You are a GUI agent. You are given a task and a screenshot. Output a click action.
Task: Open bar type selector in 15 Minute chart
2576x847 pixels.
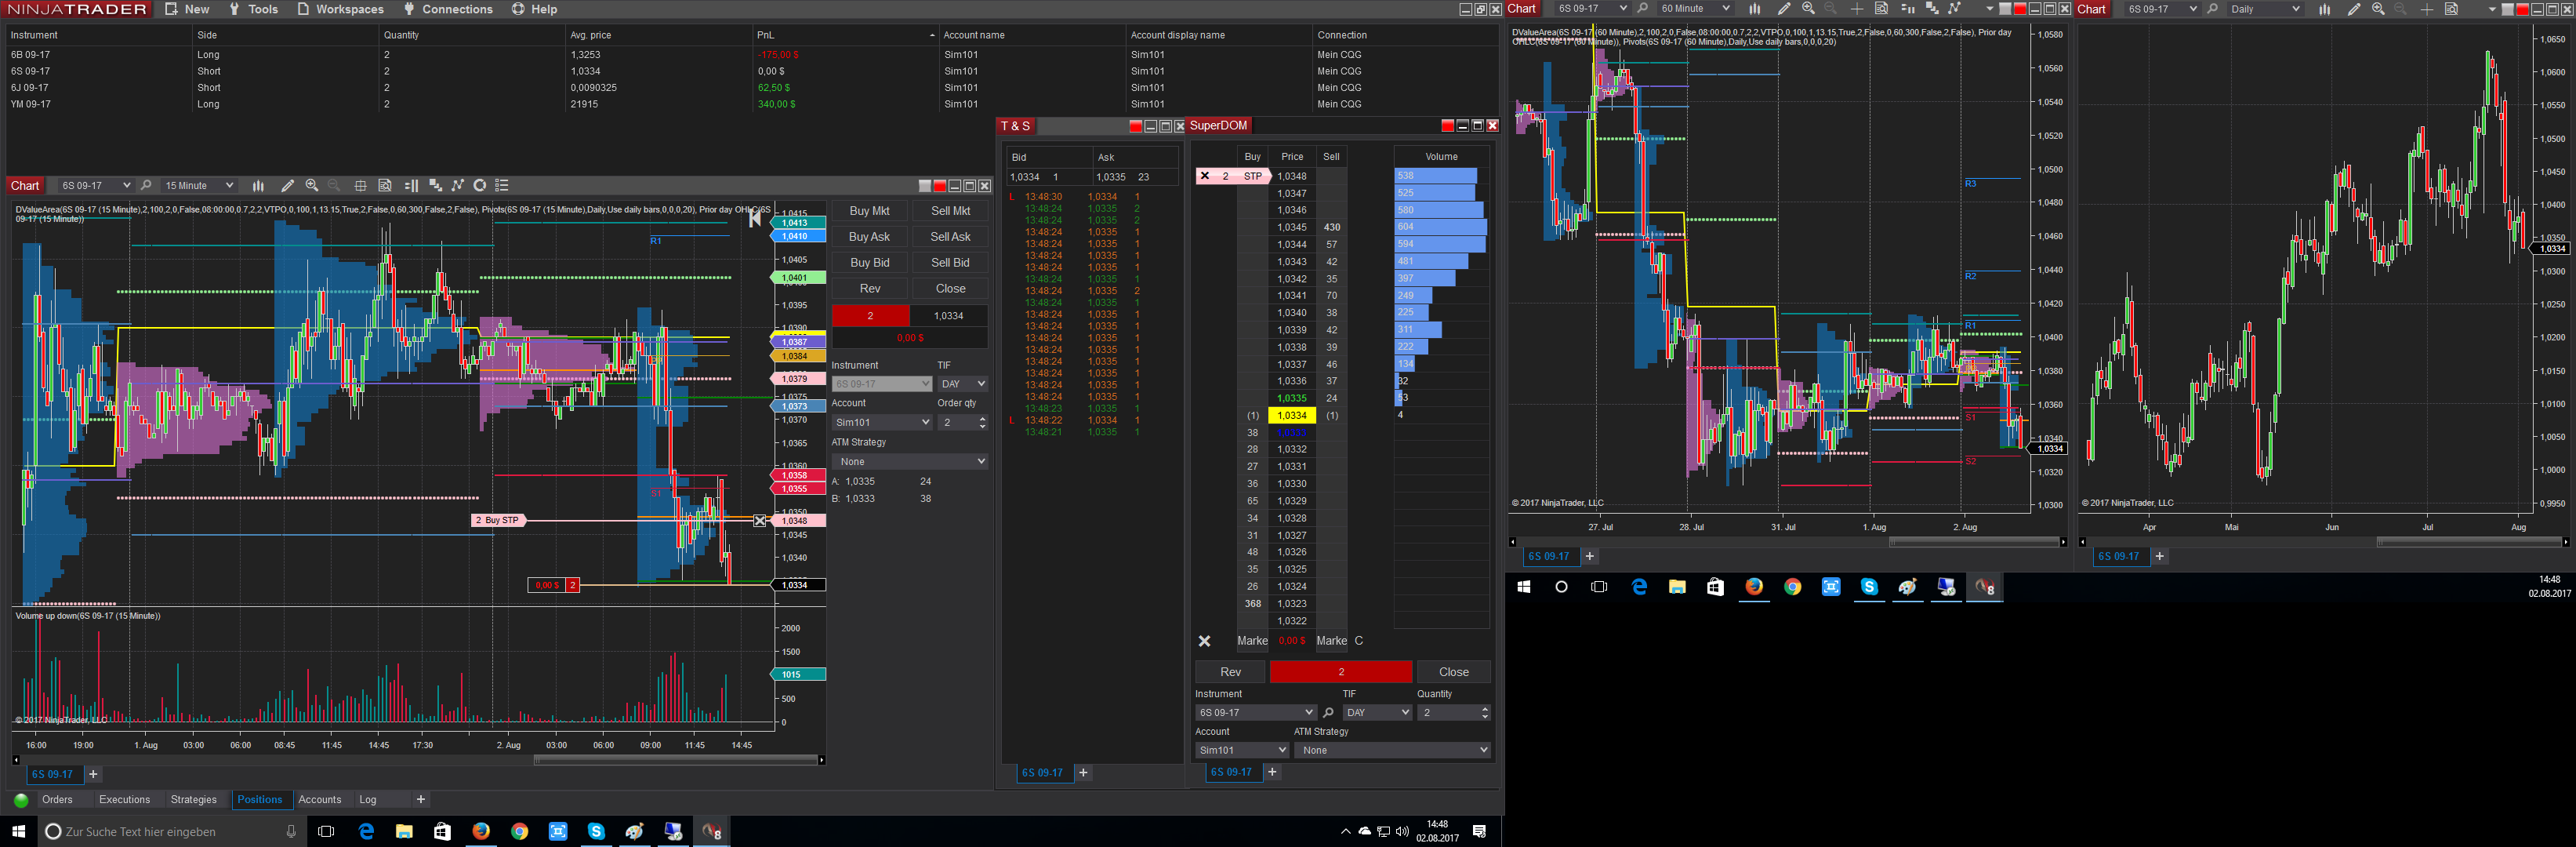click(x=258, y=185)
